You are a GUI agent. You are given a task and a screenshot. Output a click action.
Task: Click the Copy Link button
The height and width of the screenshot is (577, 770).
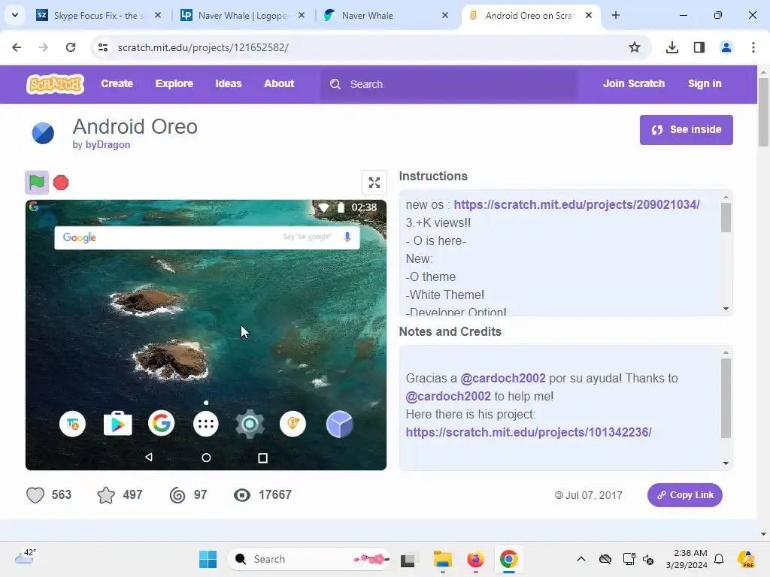[x=684, y=495]
